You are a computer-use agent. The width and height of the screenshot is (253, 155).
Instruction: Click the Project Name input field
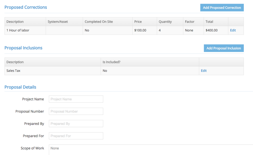tap(76, 99)
